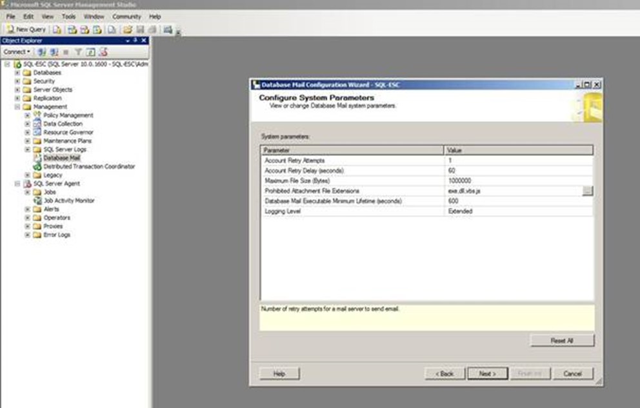Expand the Alerts folder
This screenshot has width=640, height=408.
tap(27, 209)
